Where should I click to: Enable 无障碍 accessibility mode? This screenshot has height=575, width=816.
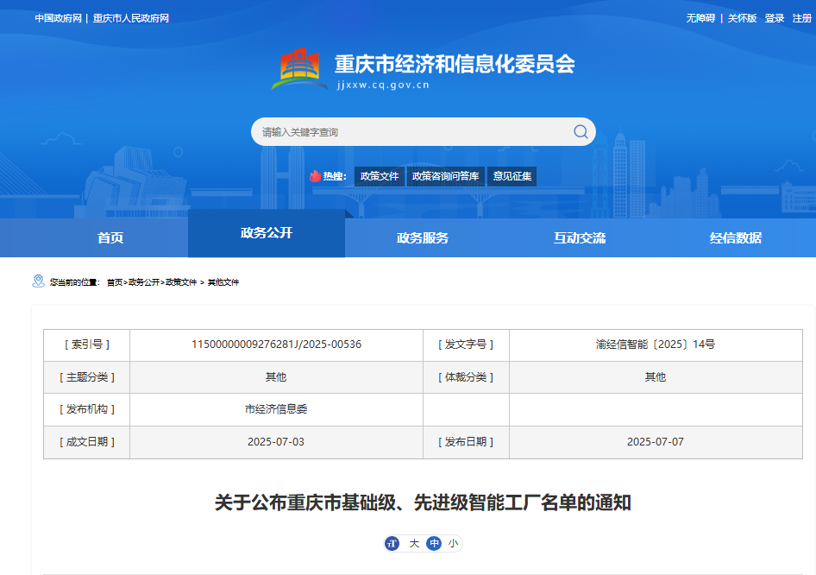pyautogui.click(x=700, y=18)
